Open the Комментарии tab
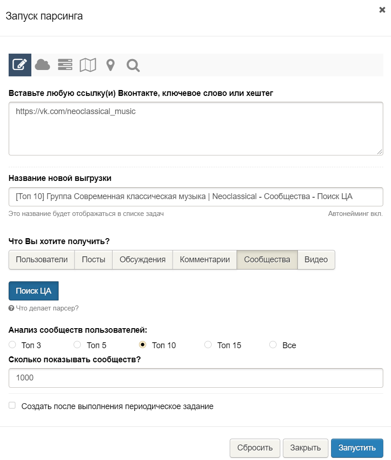This screenshot has height=460, width=391. tap(204, 260)
